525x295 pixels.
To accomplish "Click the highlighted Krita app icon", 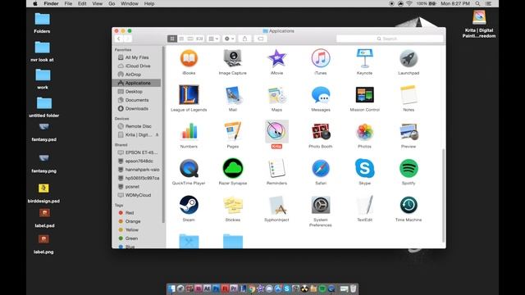I will coord(276,131).
